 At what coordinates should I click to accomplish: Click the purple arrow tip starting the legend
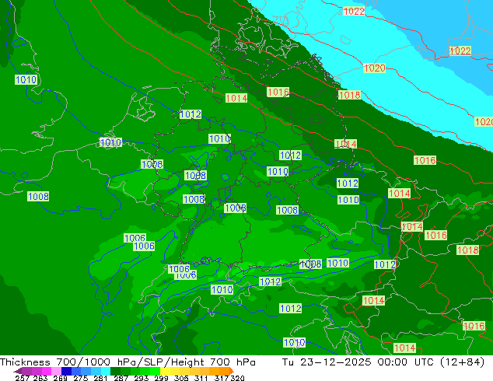tap(18, 371)
